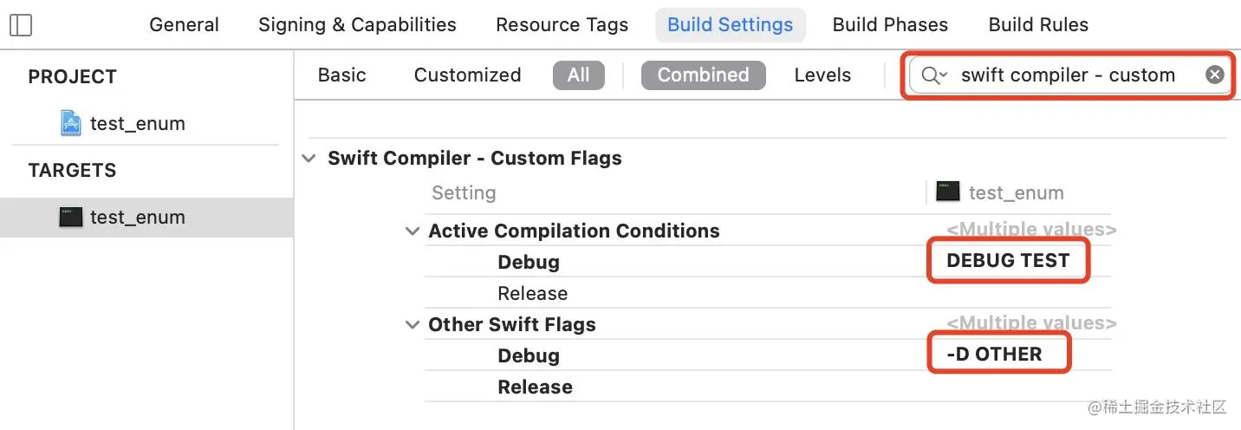The width and height of the screenshot is (1241, 430).
Task: Switch to Combined view
Action: tap(703, 75)
